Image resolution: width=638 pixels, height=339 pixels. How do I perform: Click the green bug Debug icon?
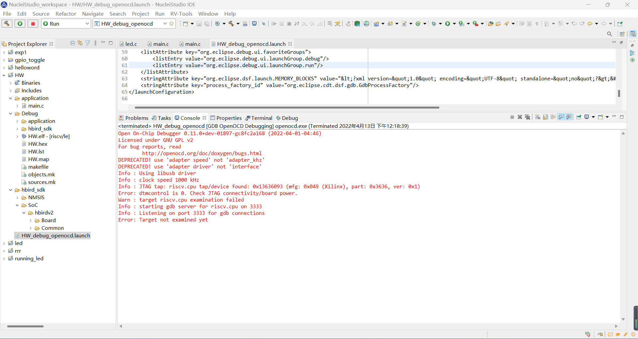click(434, 24)
